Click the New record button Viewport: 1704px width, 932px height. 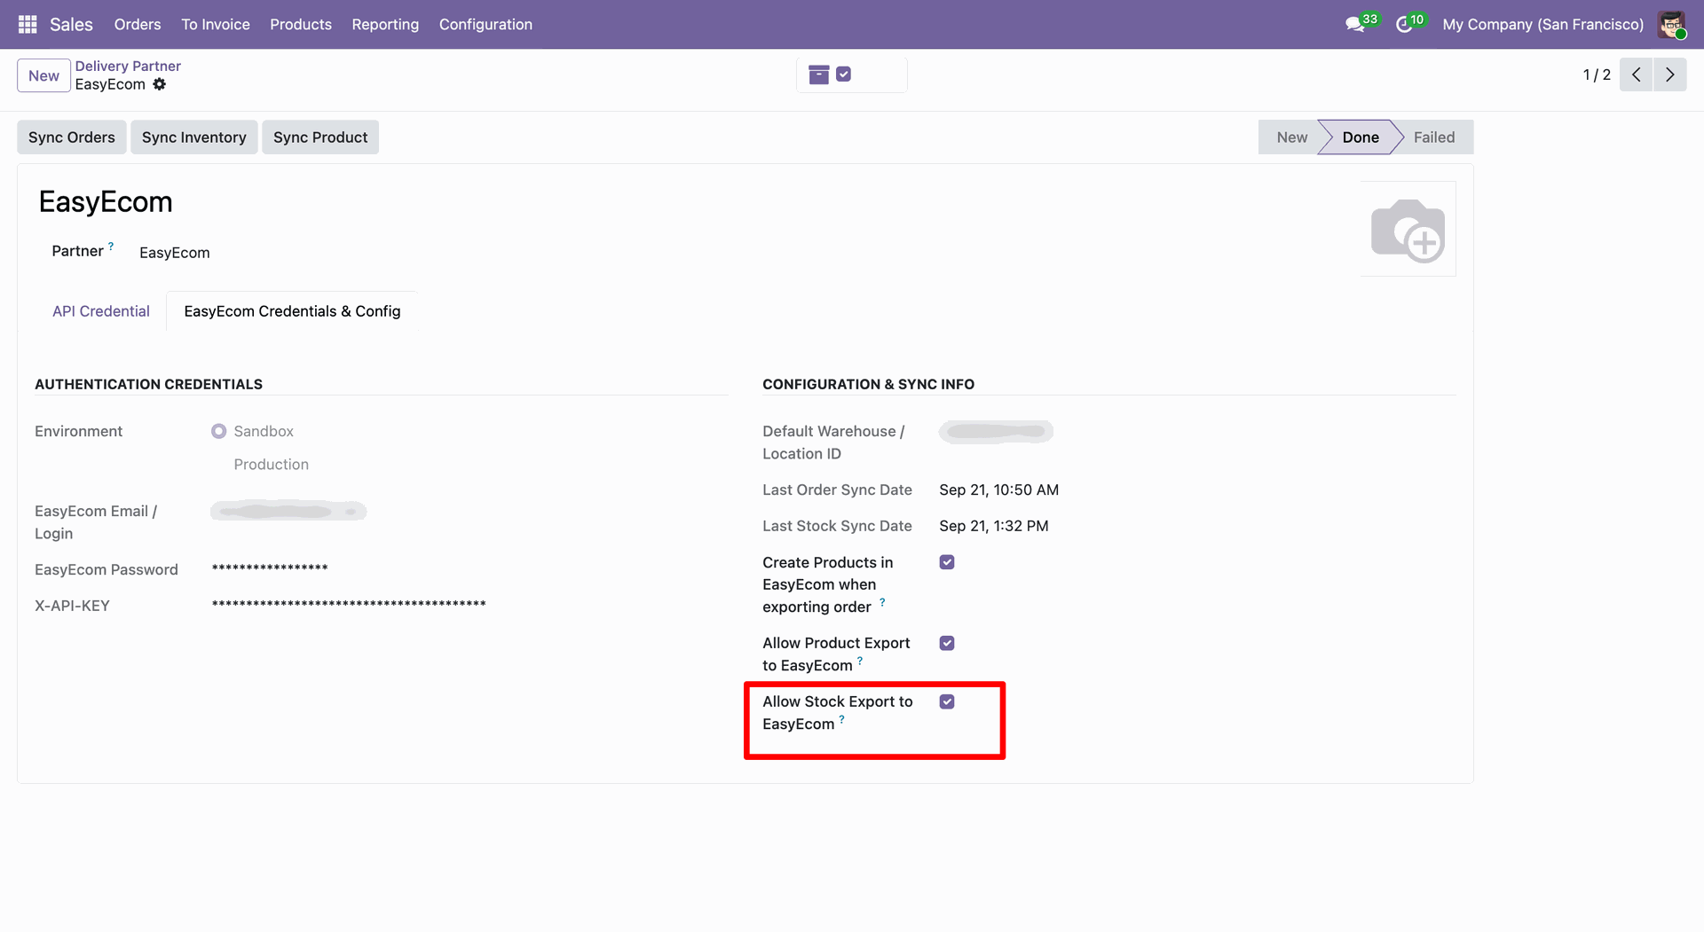[x=43, y=75]
